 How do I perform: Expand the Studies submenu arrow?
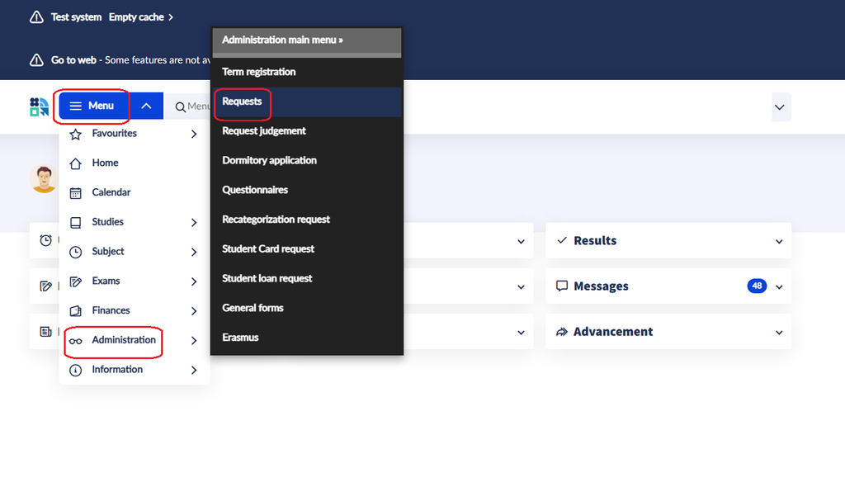(194, 223)
